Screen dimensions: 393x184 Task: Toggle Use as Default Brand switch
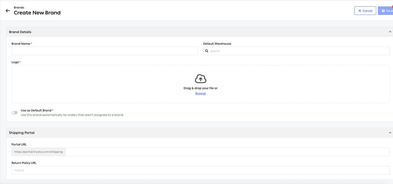pos(15,113)
